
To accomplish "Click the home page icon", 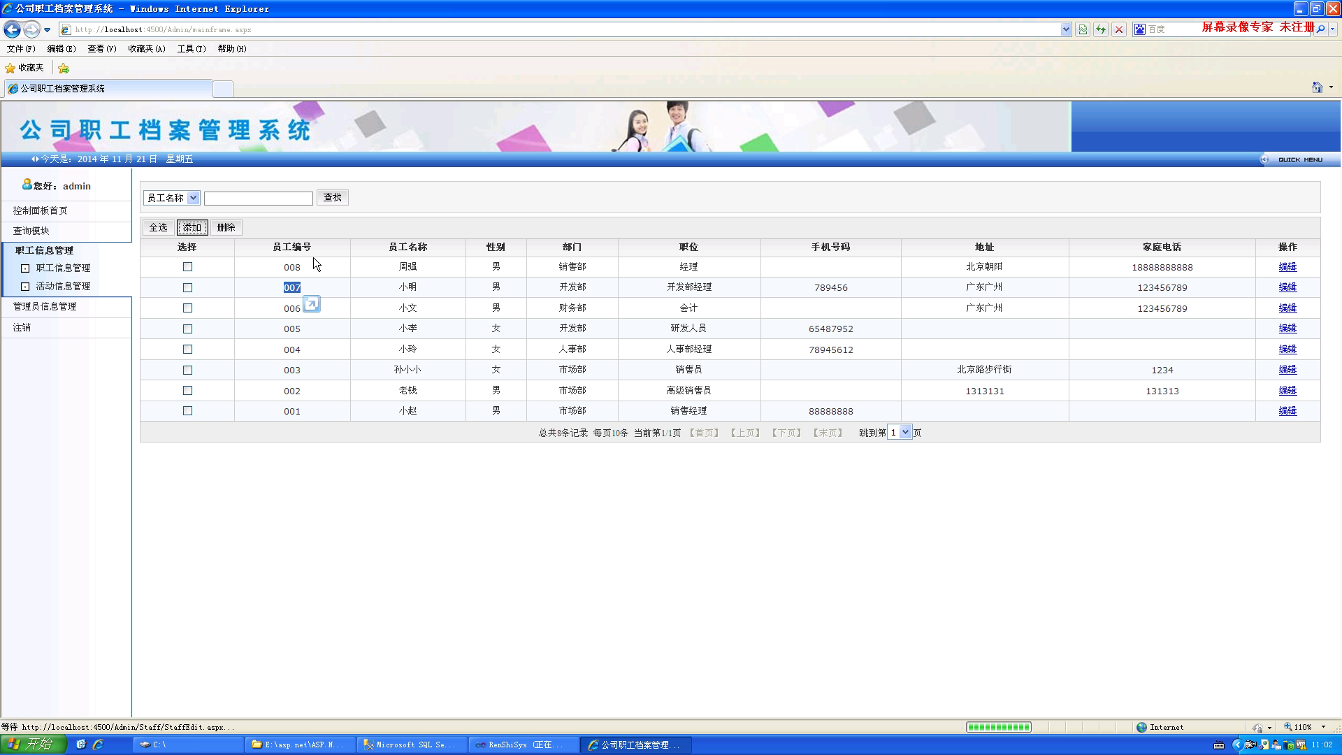I will (1317, 87).
